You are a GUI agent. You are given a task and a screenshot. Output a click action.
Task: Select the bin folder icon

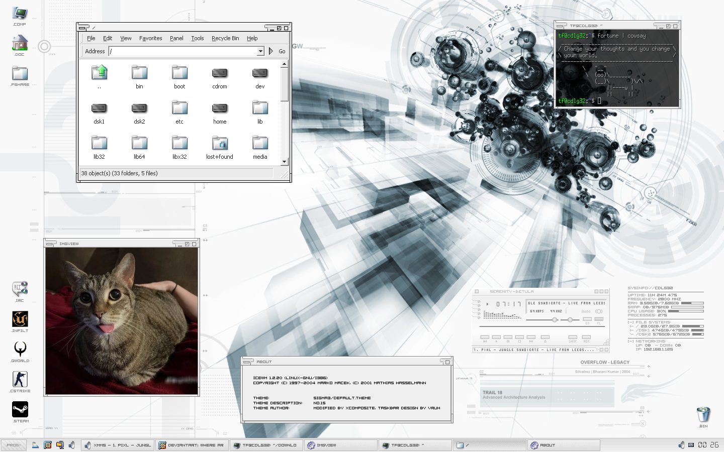[139, 73]
